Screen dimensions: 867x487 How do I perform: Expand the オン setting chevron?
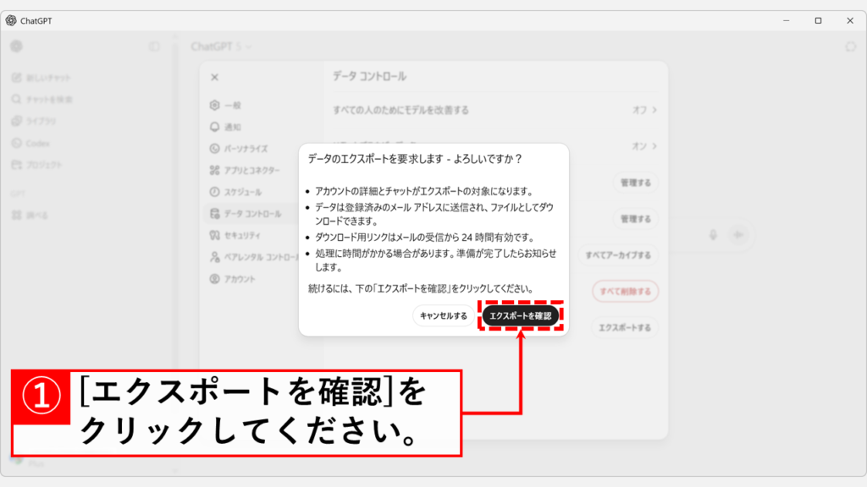645,146
